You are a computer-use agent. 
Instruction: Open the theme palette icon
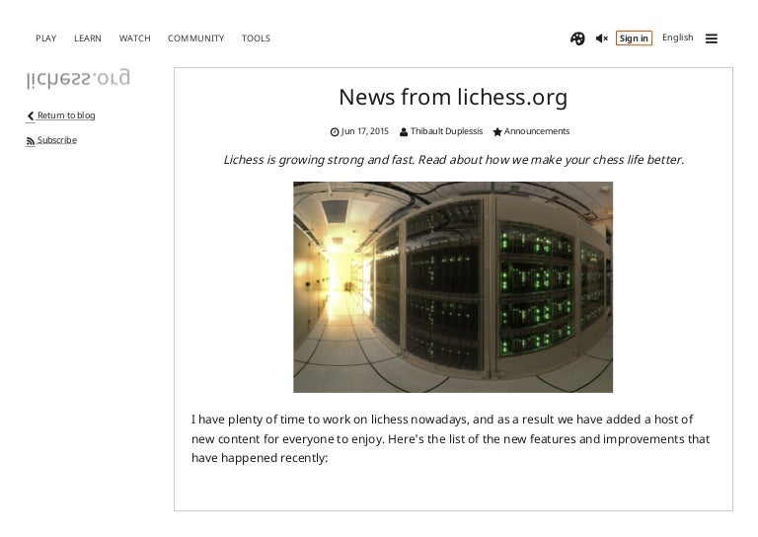click(577, 38)
